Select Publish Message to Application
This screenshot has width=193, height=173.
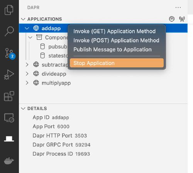click(x=112, y=49)
